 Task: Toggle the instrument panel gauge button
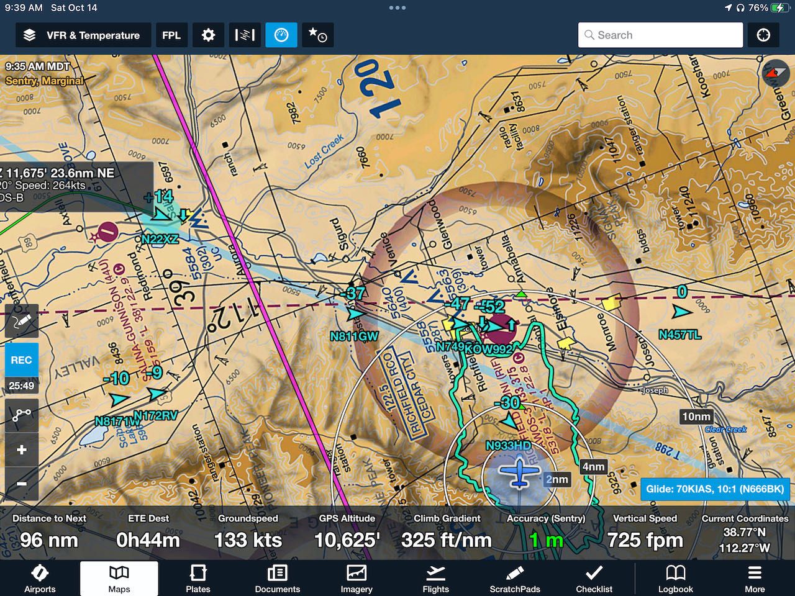tap(281, 35)
